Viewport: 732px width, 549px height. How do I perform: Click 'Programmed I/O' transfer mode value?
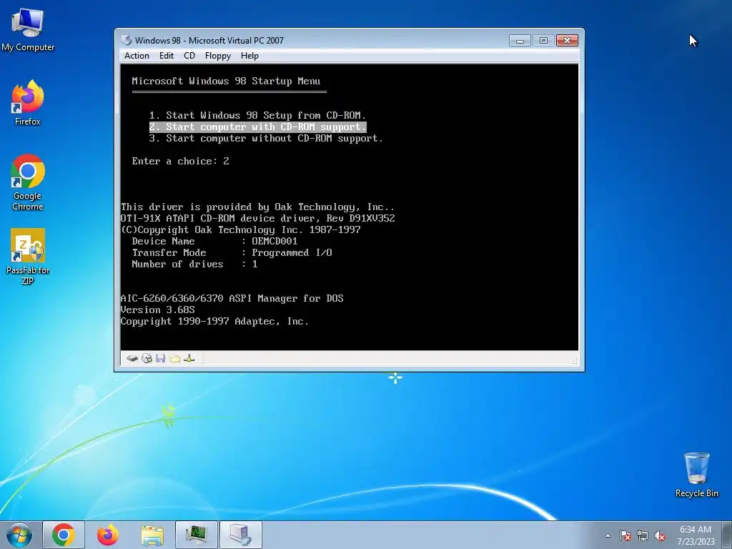(292, 252)
